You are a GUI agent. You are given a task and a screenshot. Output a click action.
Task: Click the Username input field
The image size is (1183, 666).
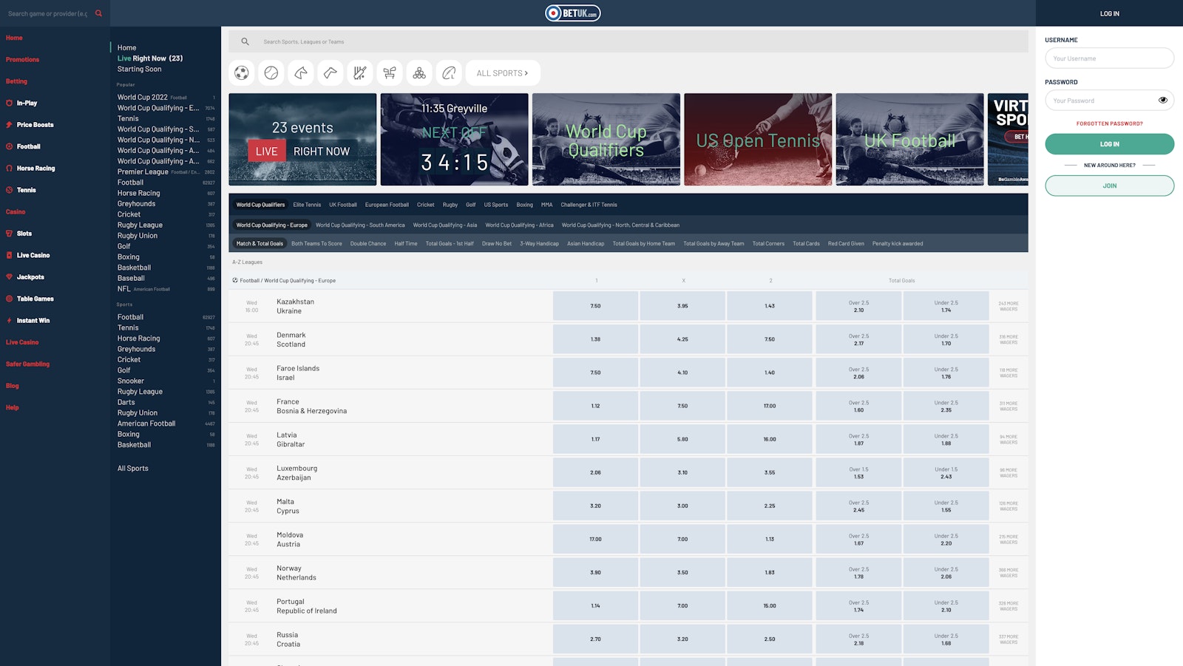[1109, 58]
